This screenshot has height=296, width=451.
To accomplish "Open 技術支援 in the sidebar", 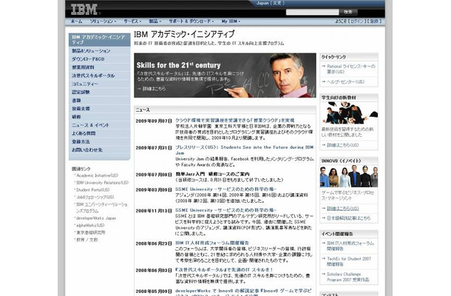I will 81,109.
